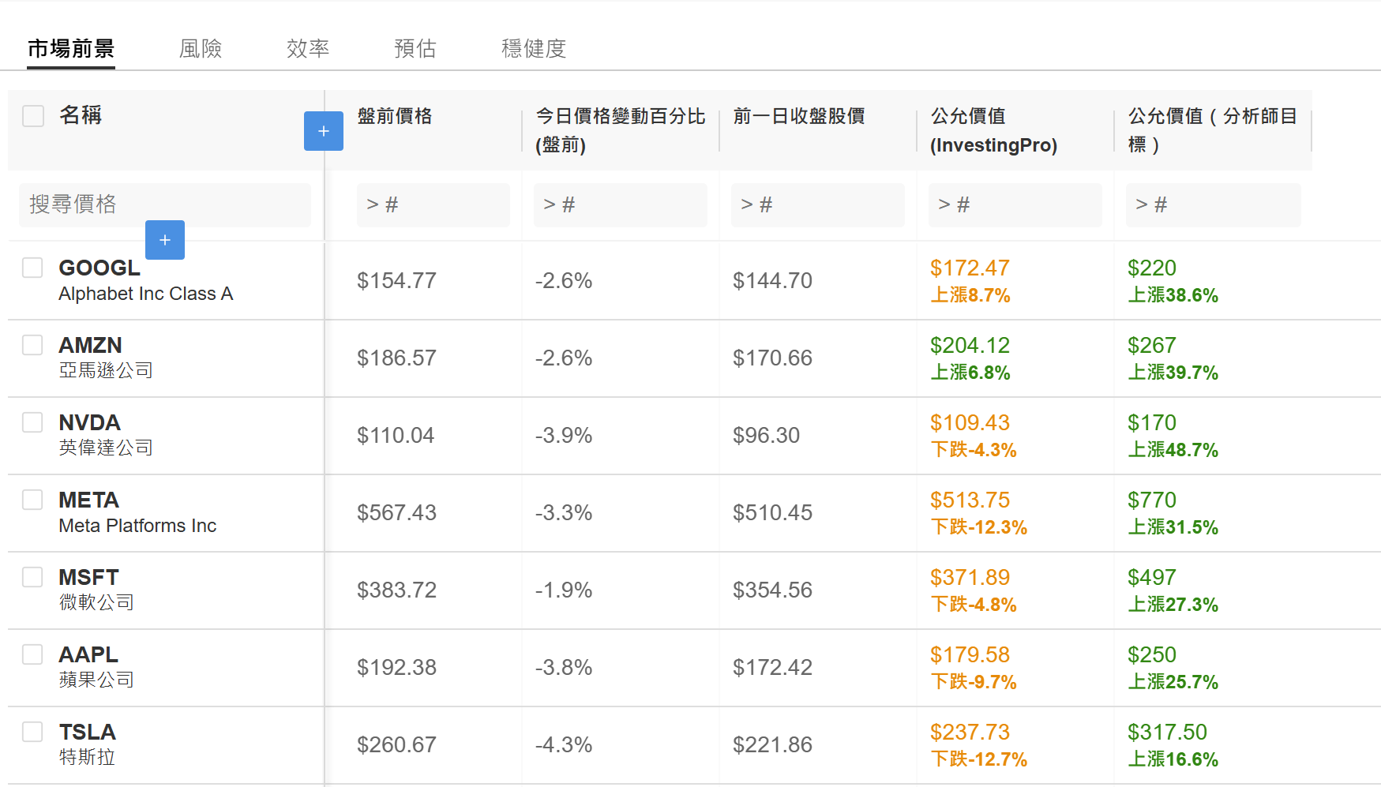Check the META row checkbox
Image resolution: width=1381 pixels, height=787 pixels.
[32, 500]
